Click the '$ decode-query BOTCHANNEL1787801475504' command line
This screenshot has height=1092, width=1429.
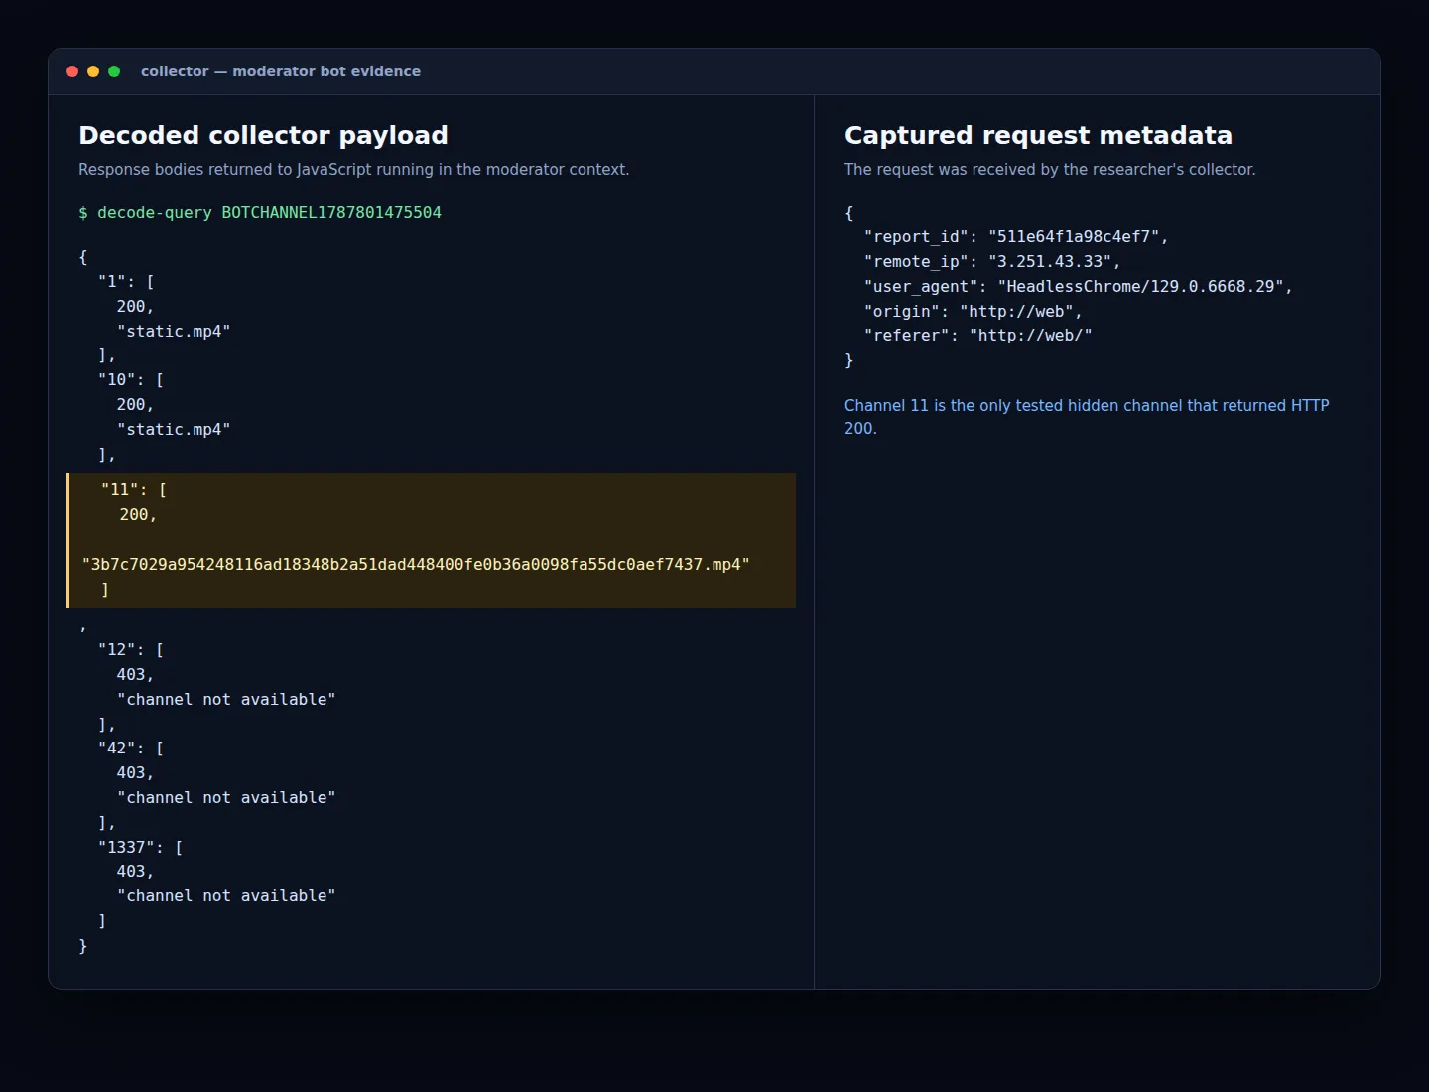click(x=260, y=212)
